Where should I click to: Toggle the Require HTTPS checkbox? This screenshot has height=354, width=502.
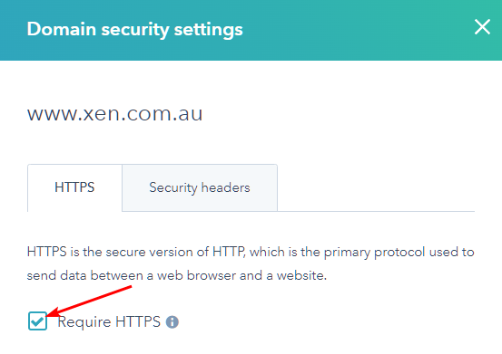click(x=37, y=321)
